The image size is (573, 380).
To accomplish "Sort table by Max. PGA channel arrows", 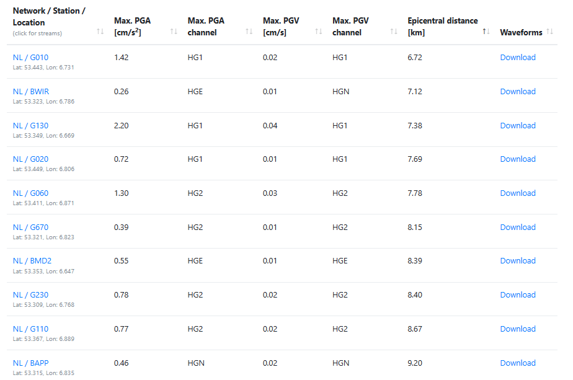I will point(249,32).
